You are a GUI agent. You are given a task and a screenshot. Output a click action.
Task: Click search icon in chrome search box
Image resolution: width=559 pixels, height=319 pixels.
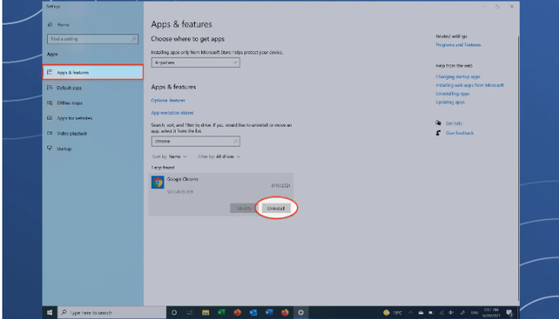pos(236,141)
